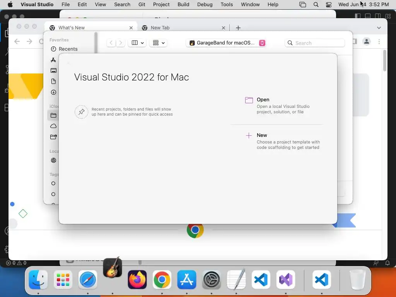The width and height of the screenshot is (396, 297).
Task: Open the Apple menu
Action: click(10, 5)
